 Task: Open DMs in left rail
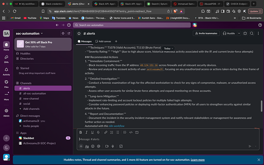[x=6, y=59]
